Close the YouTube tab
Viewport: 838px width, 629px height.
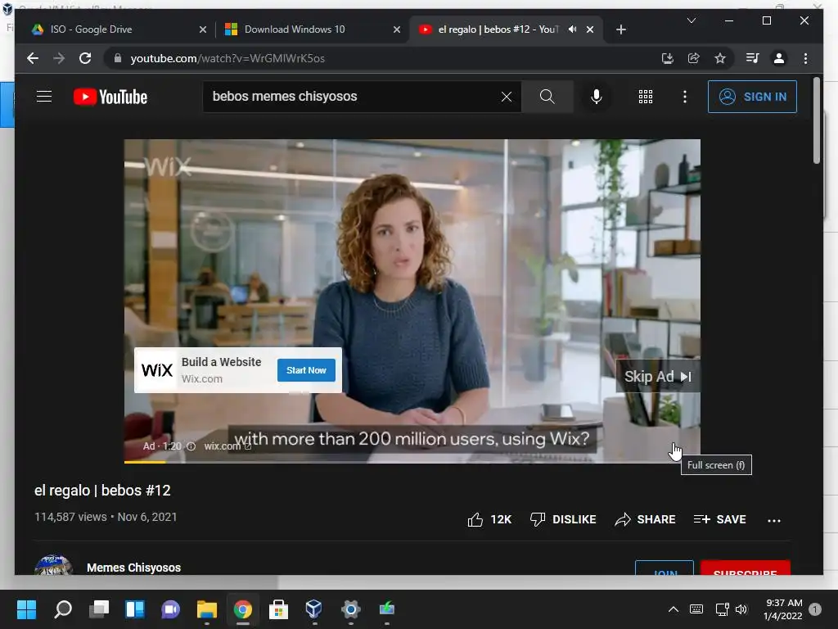click(x=590, y=29)
